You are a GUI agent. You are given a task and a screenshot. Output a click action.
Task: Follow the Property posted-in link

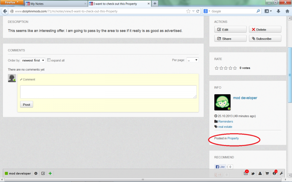click(x=233, y=138)
